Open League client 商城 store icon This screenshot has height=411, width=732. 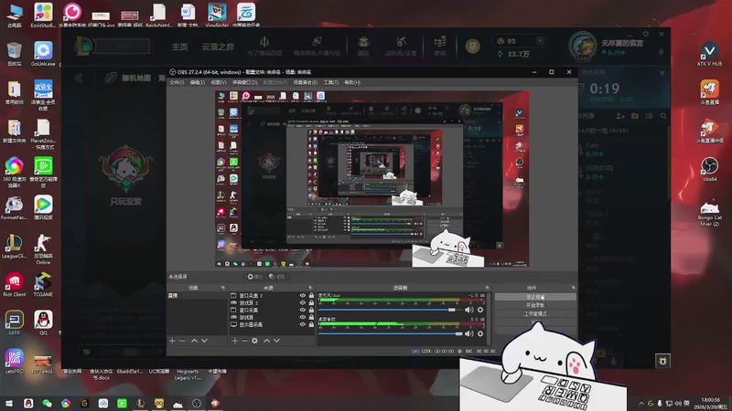pyautogui.click(x=440, y=47)
